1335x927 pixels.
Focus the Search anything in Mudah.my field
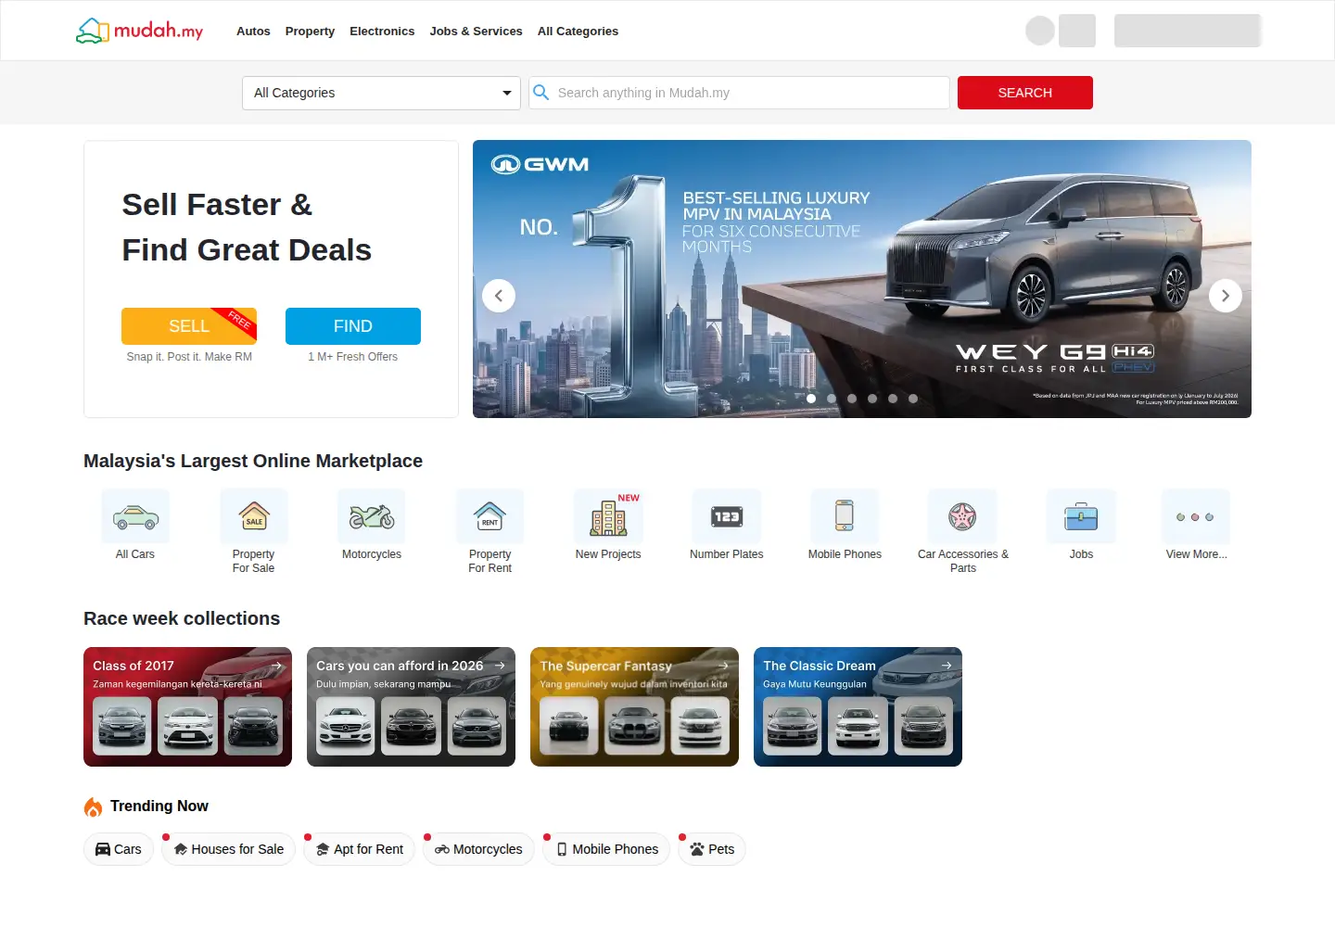(x=740, y=93)
